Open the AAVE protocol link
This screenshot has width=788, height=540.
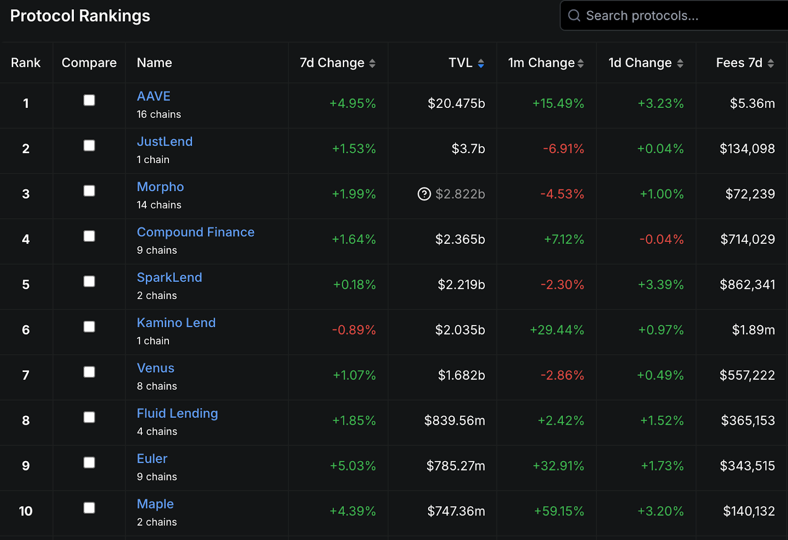pos(154,96)
